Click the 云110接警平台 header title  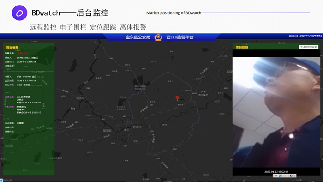(180, 37)
